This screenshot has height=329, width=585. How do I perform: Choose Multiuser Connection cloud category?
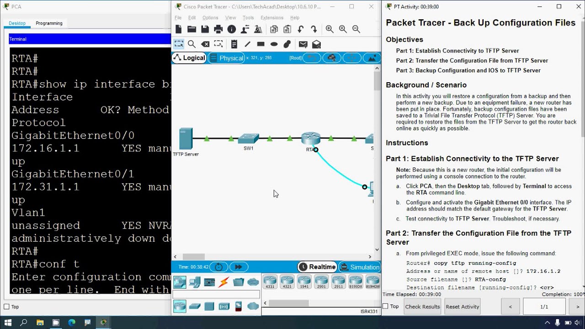pyautogui.click(x=253, y=282)
